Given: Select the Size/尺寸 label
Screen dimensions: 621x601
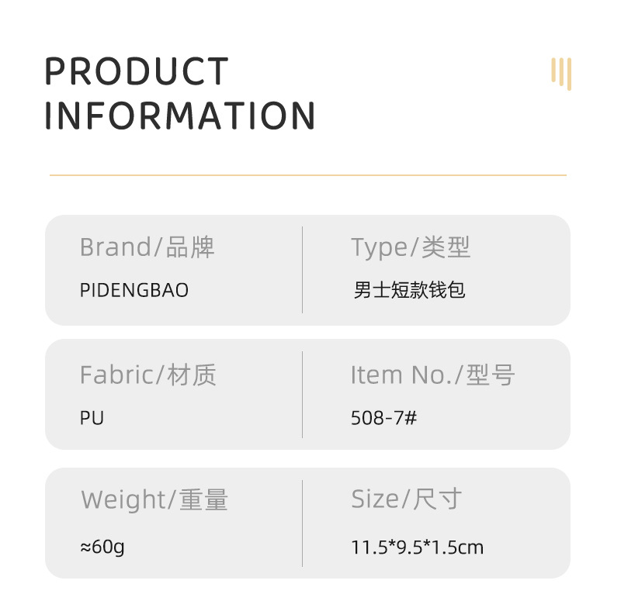Looking at the screenshot, I should coord(406,499).
